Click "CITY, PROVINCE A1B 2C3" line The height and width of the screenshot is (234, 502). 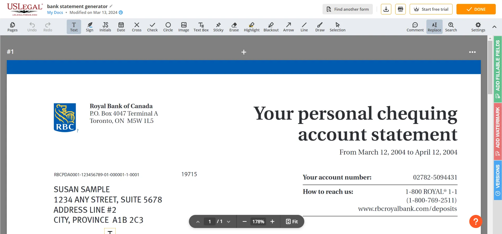[x=98, y=220]
